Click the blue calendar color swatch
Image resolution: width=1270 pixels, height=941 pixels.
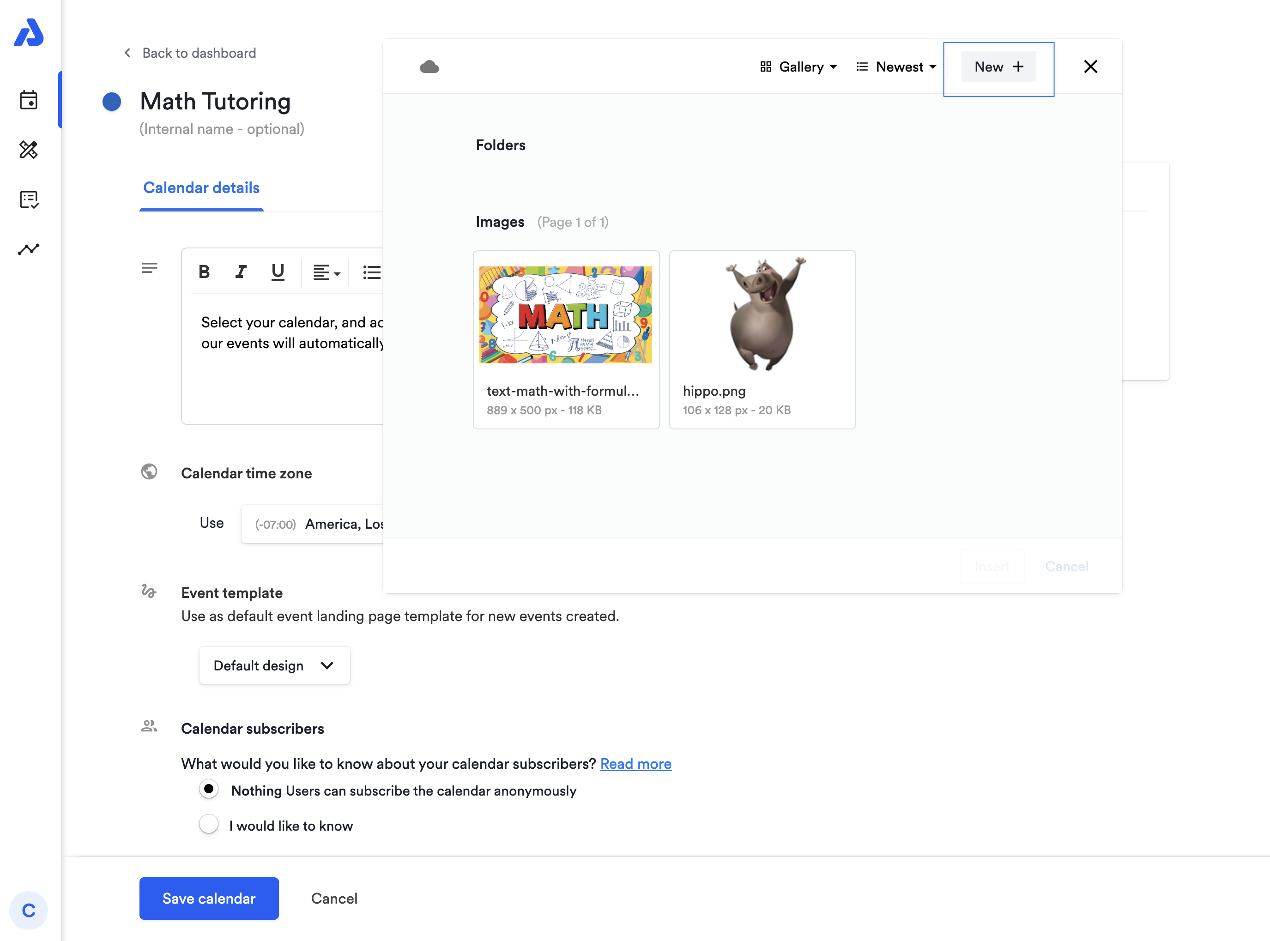(112, 102)
